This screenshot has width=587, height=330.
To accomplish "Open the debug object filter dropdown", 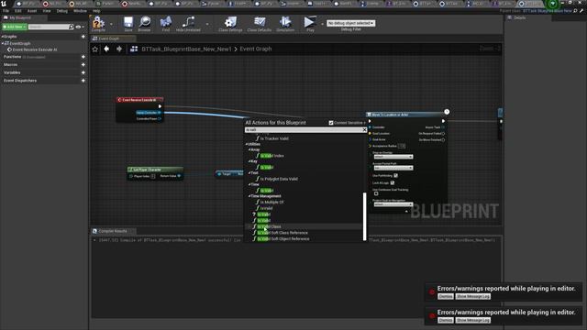I will 350,23.
